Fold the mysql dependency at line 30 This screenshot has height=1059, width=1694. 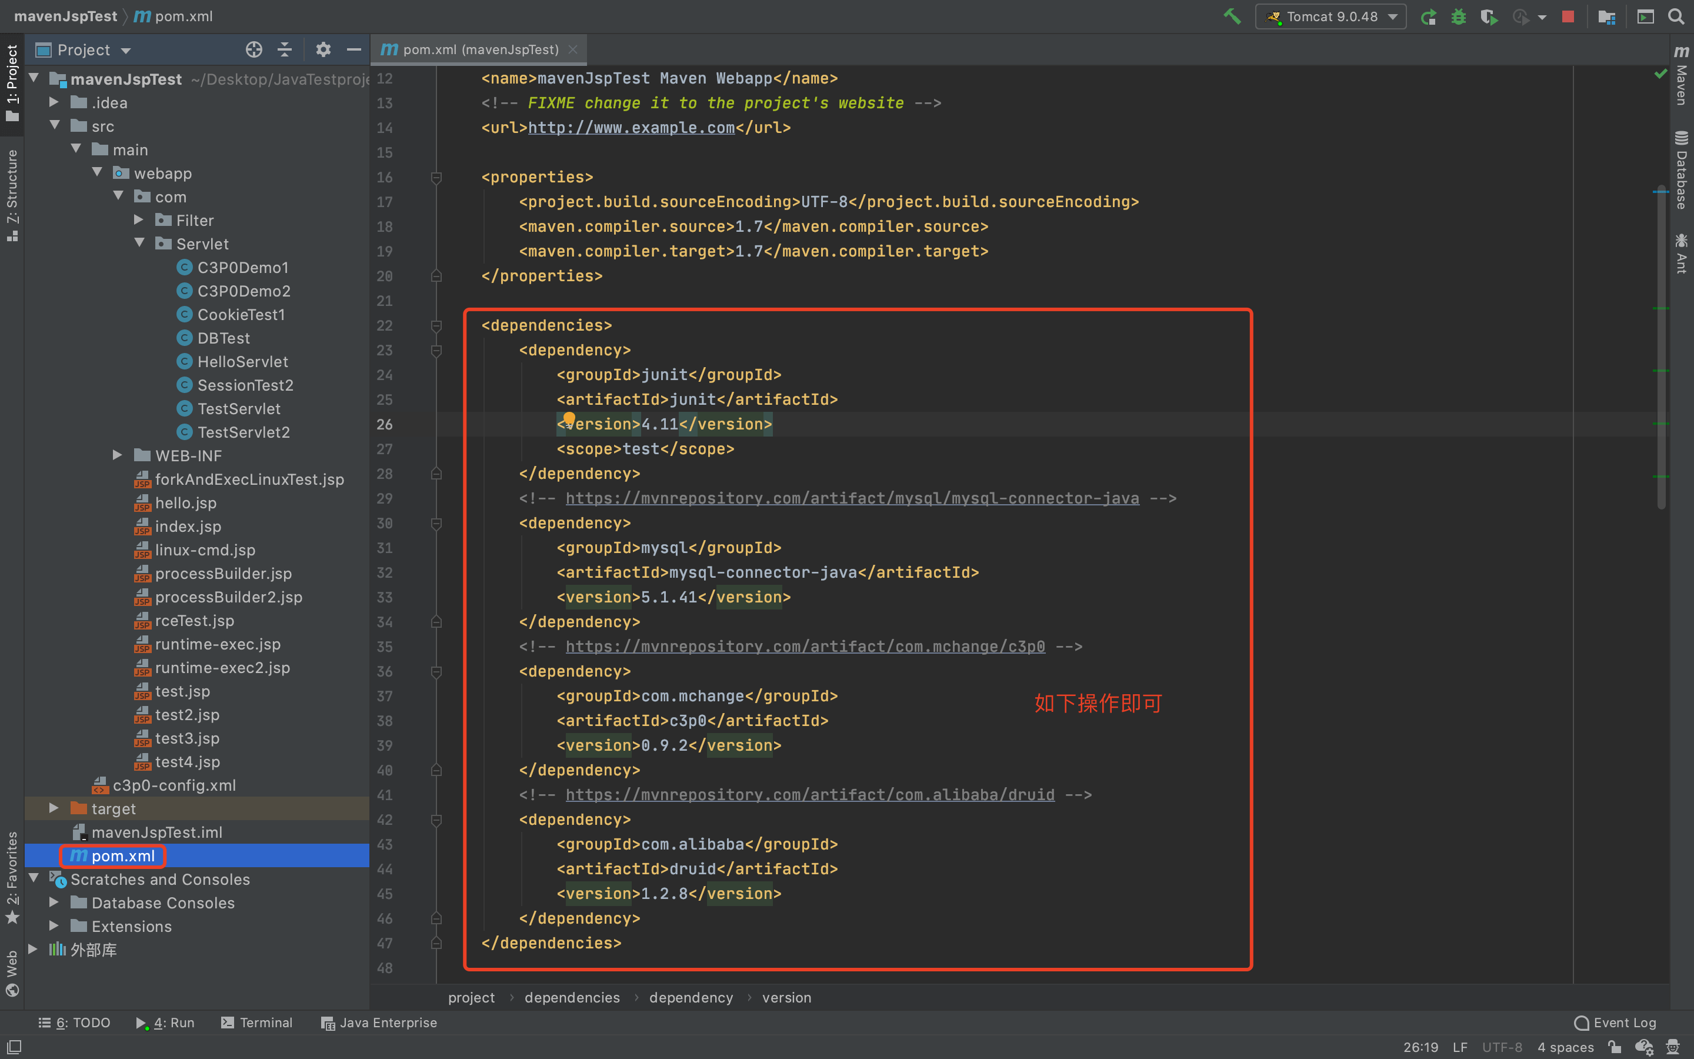436,523
